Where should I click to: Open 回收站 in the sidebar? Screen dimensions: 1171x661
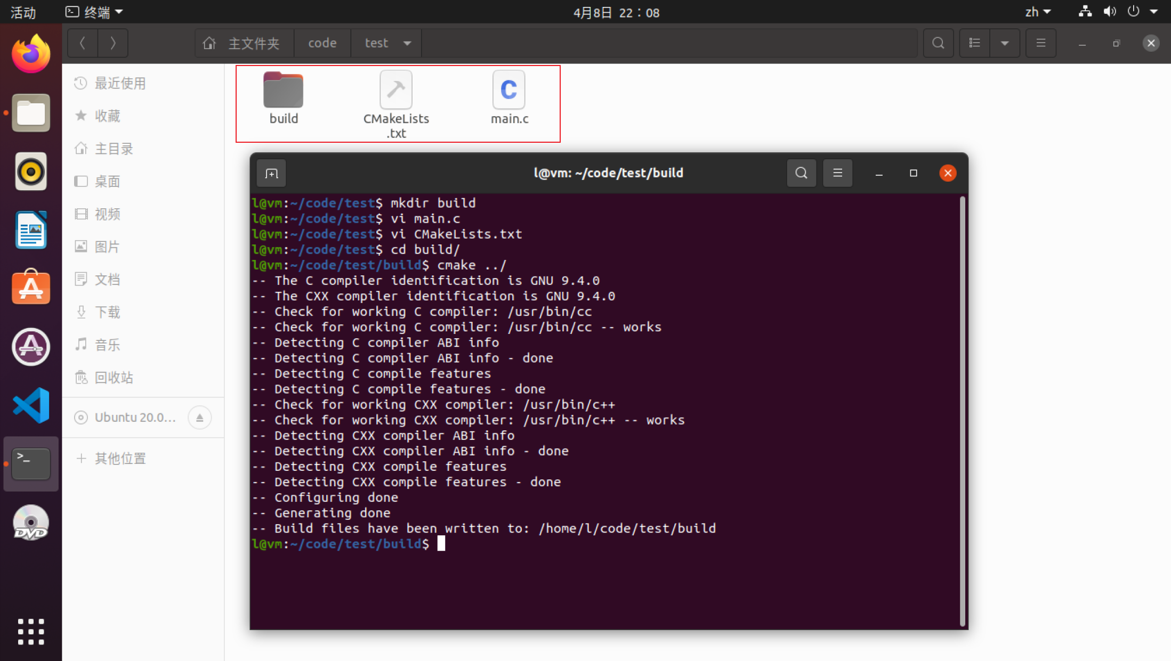114,378
